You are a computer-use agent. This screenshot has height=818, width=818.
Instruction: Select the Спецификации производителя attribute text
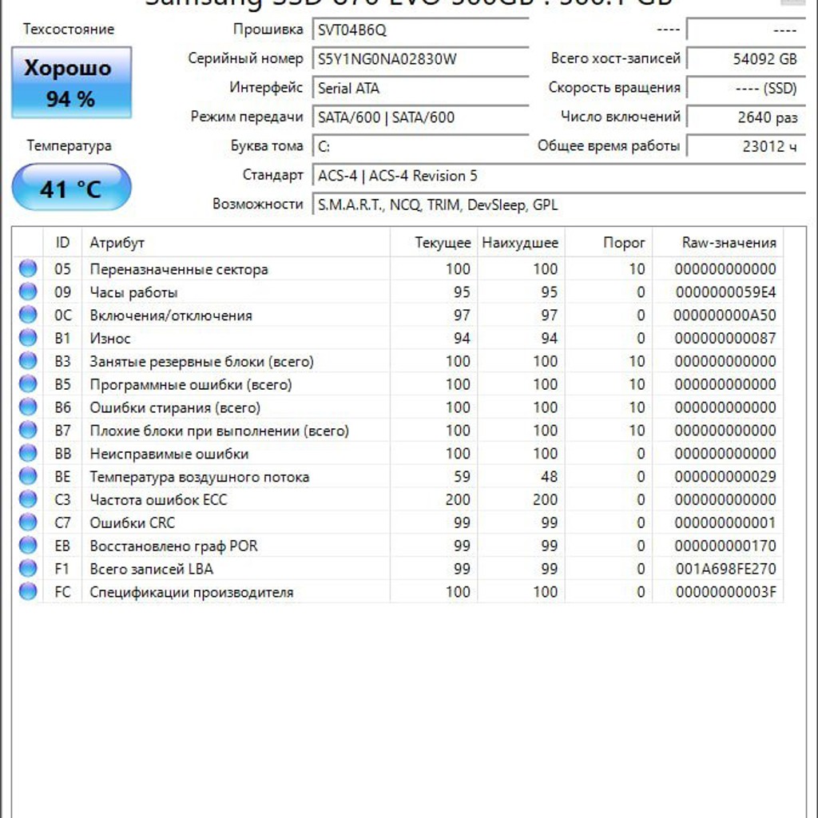(x=192, y=592)
